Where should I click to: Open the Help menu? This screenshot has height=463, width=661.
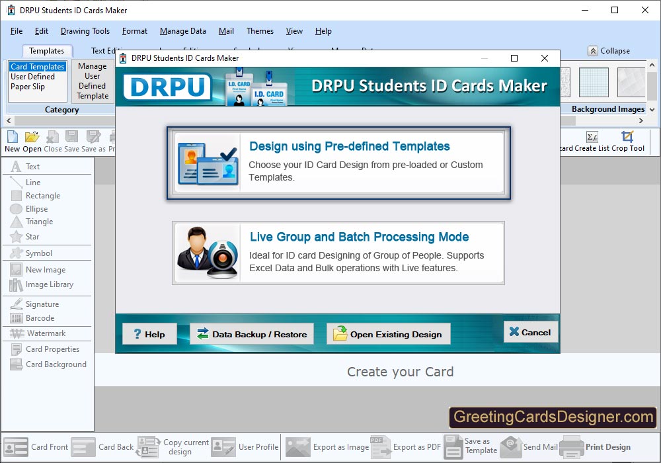[x=323, y=31]
